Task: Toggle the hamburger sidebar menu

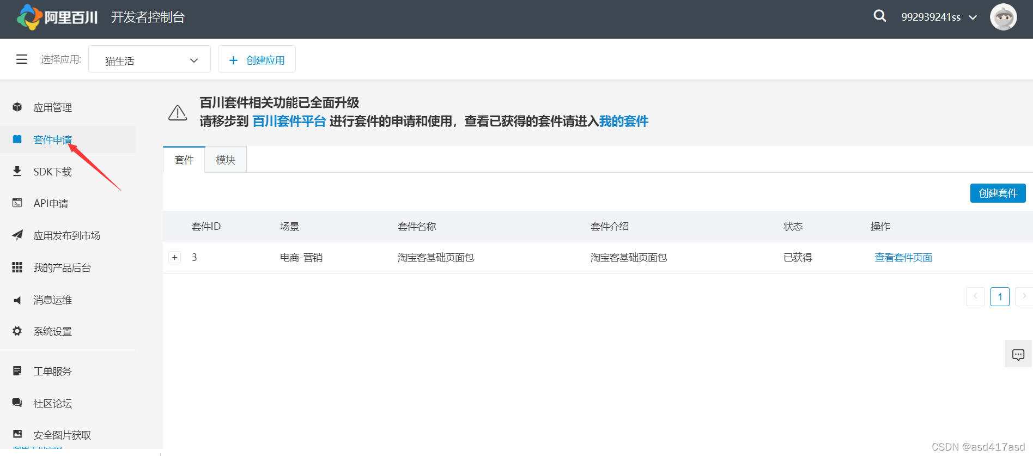Action: pyautogui.click(x=22, y=59)
